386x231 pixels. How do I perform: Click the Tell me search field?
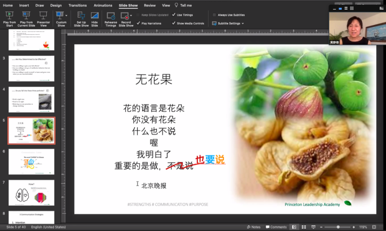[186, 5]
